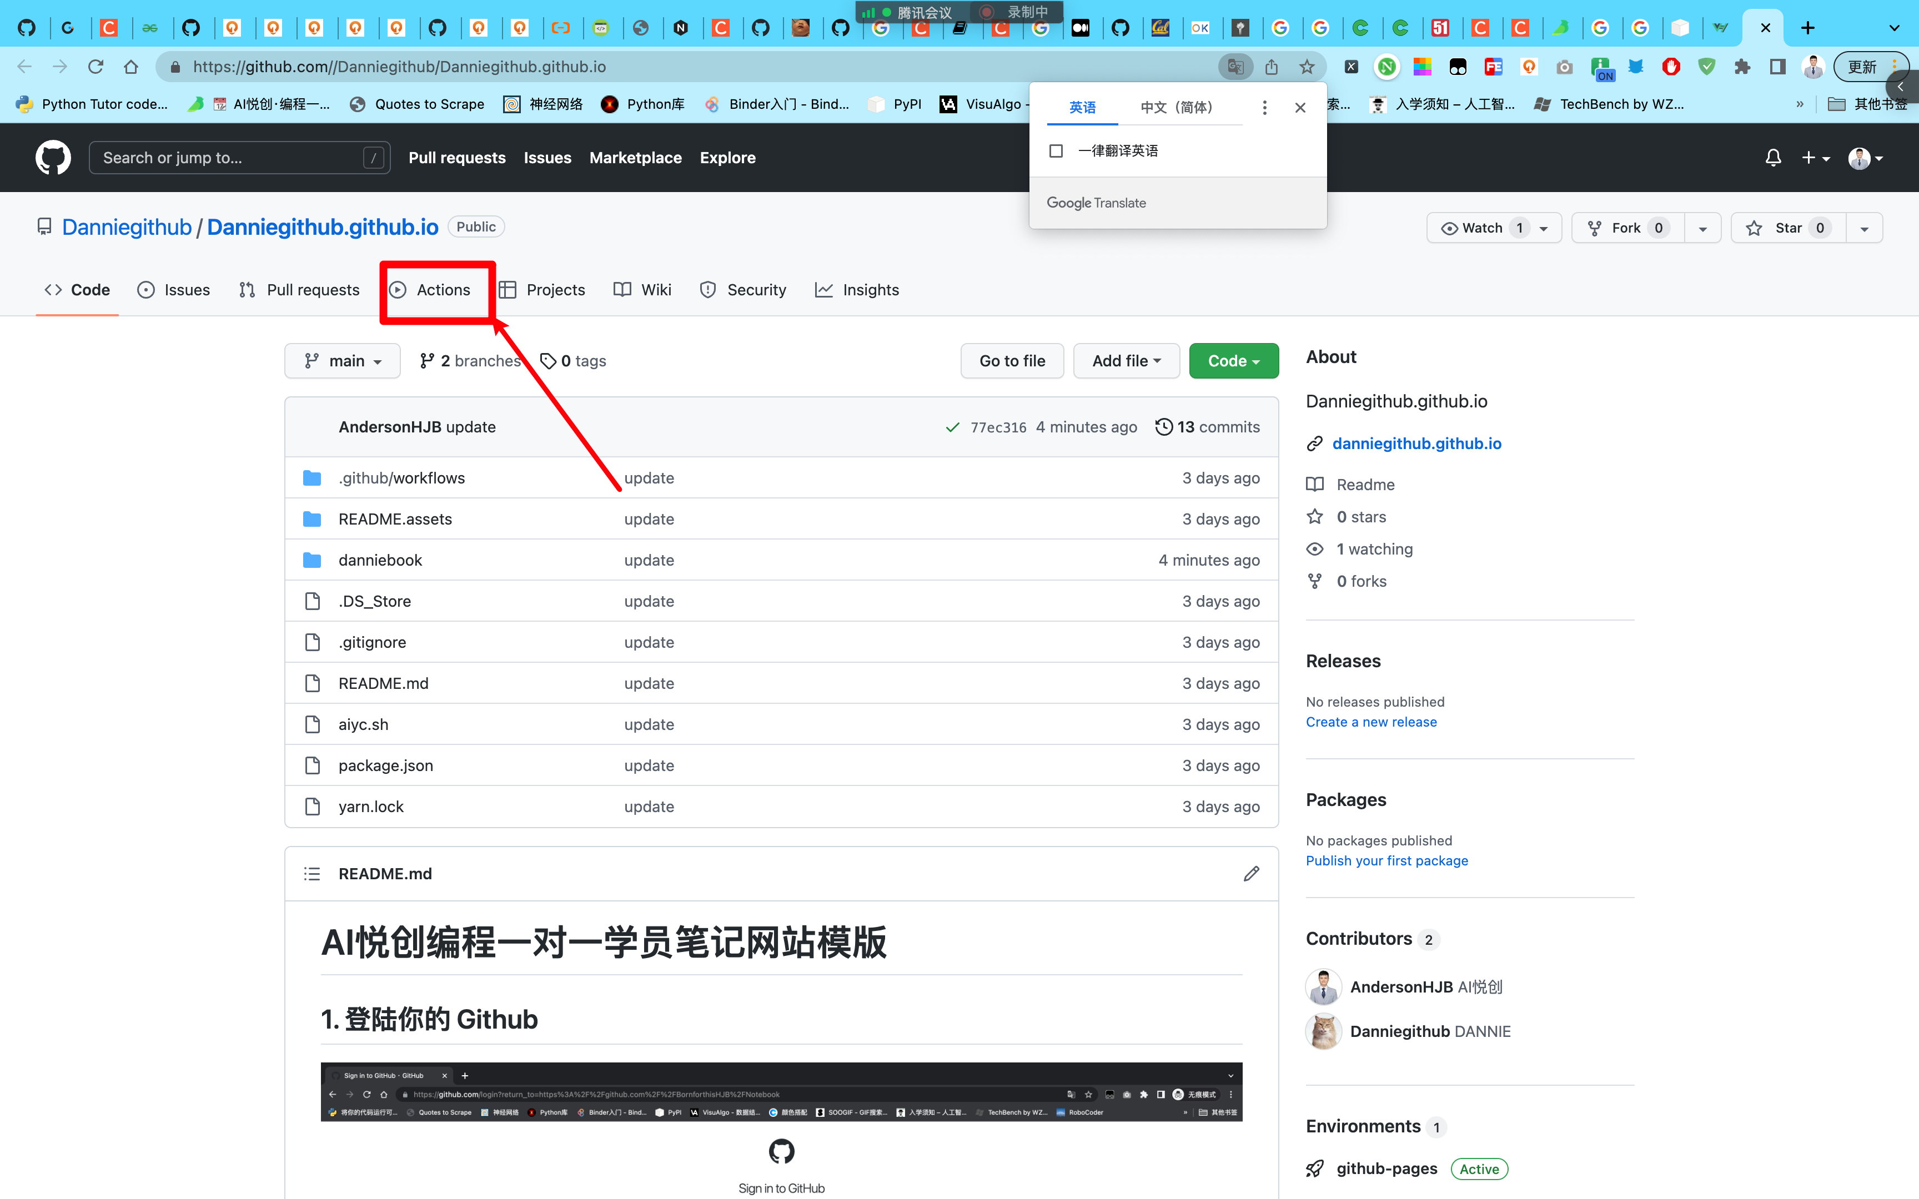
Task: Open the commit history clock icon
Action: 1163,427
